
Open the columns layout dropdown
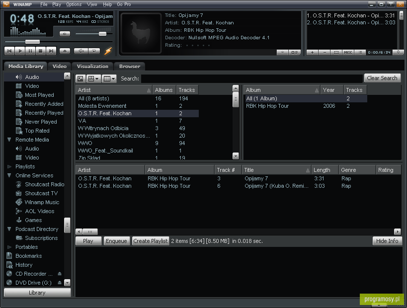pos(109,78)
